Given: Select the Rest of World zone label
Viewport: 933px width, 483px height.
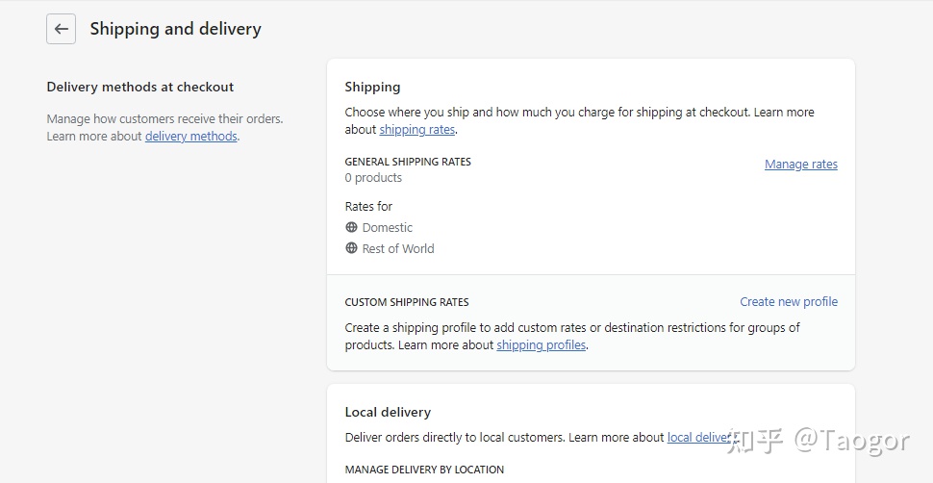Looking at the screenshot, I should pos(397,249).
